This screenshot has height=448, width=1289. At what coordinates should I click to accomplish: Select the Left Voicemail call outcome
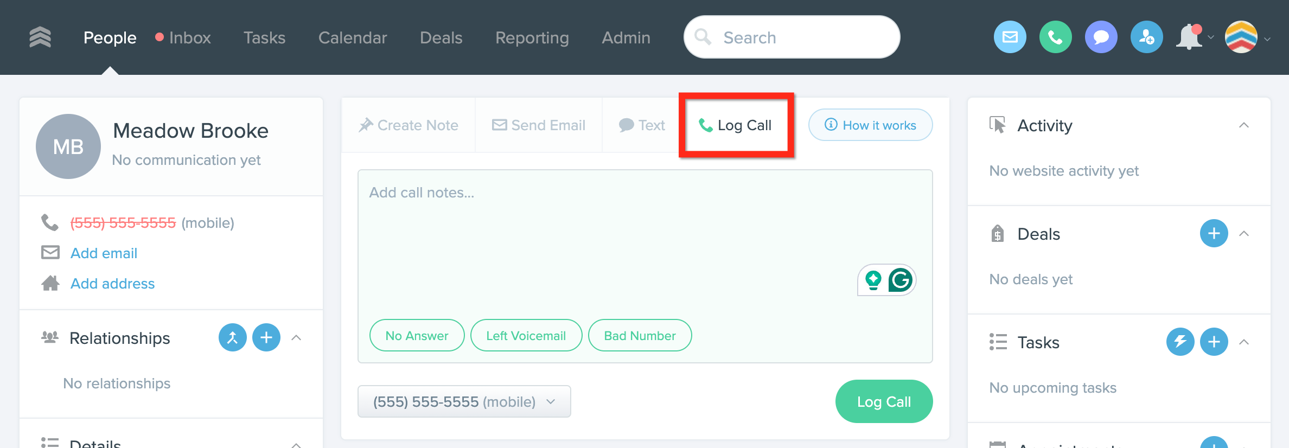(x=526, y=336)
